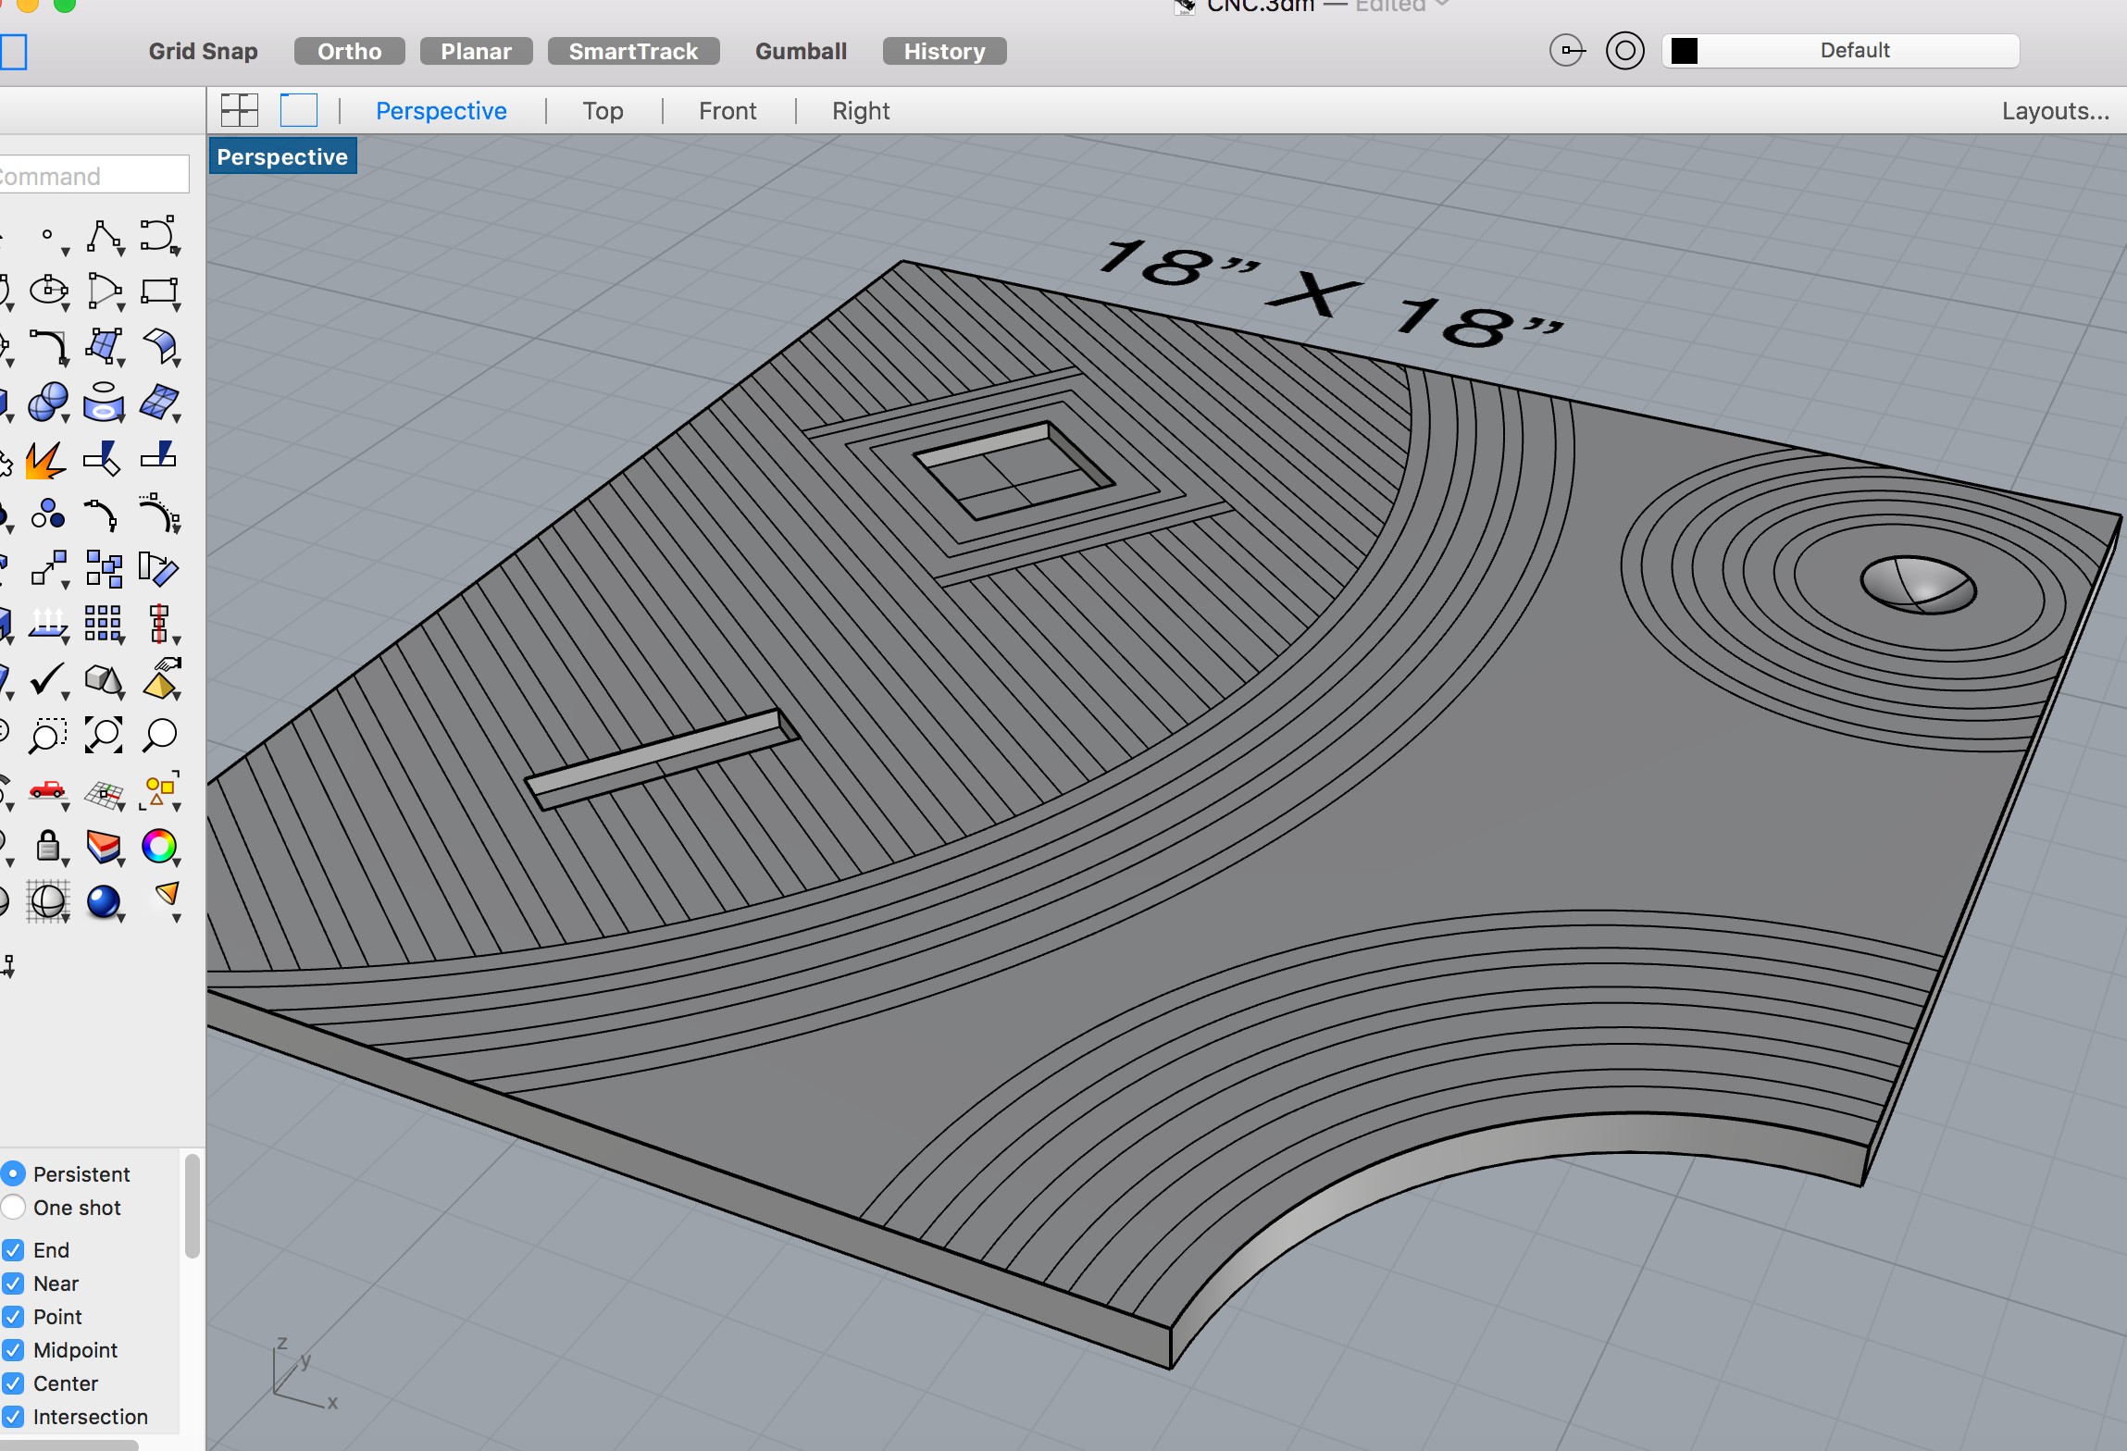Select the One shot radio option
2127x1451 pixels.
click(x=13, y=1208)
